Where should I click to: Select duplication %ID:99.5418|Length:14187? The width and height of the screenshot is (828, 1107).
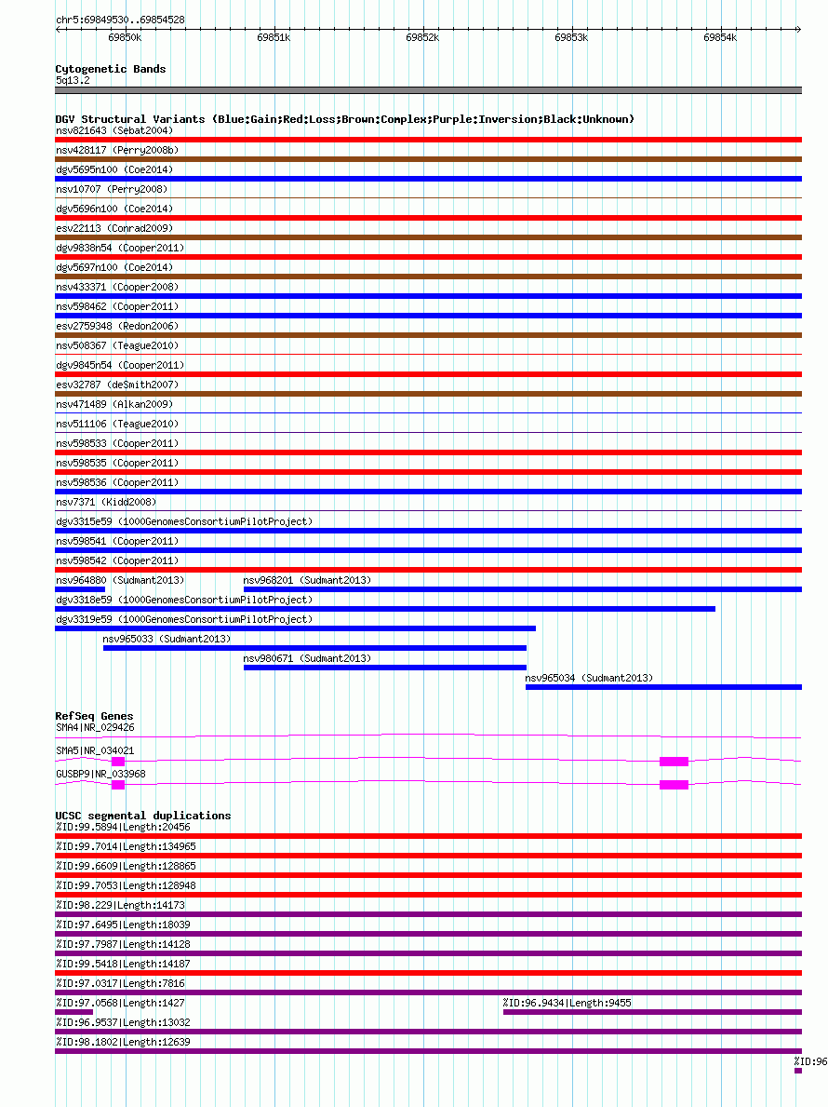(x=123, y=964)
